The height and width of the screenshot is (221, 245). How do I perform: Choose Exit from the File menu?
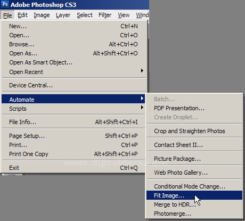pyautogui.click(x=73, y=168)
